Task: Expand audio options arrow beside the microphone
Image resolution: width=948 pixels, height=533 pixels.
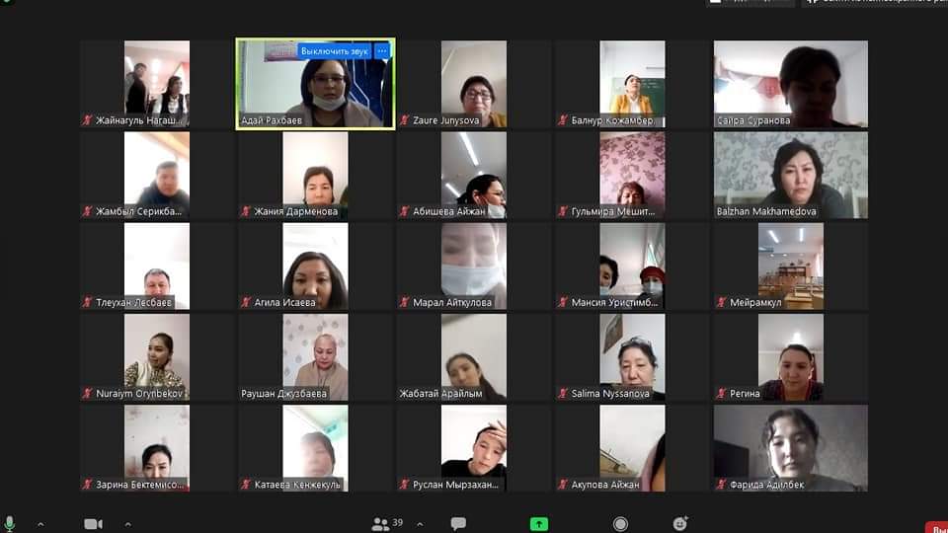Action: pyautogui.click(x=40, y=524)
